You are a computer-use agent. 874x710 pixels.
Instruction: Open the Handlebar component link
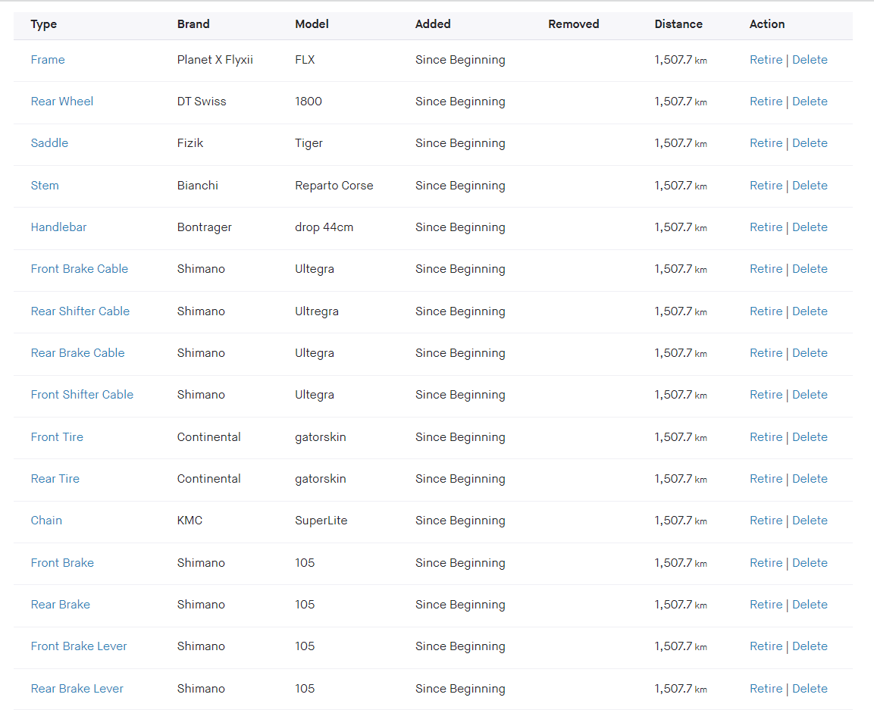58,227
